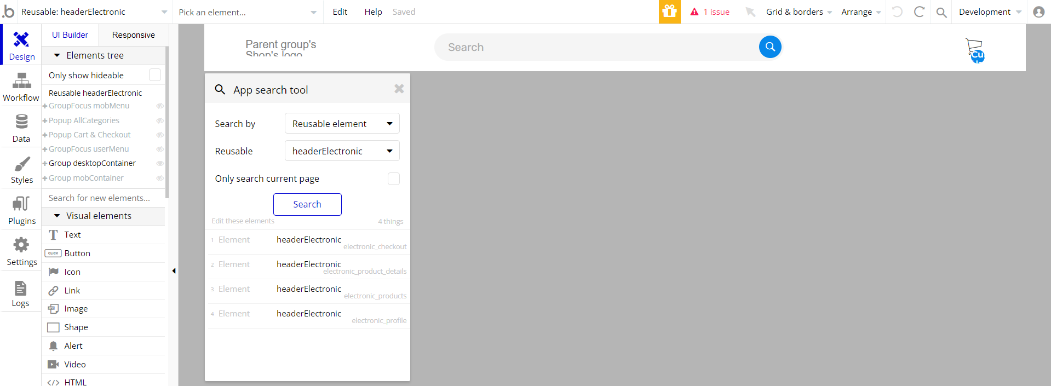Open the Logs tab icon
Screen dimensions: 1051x386
(20, 288)
